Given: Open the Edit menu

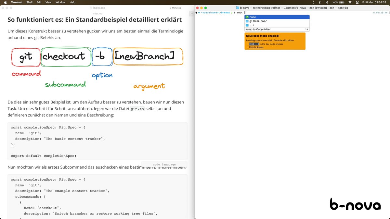Looking at the screenshot, I should click(39, 2).
